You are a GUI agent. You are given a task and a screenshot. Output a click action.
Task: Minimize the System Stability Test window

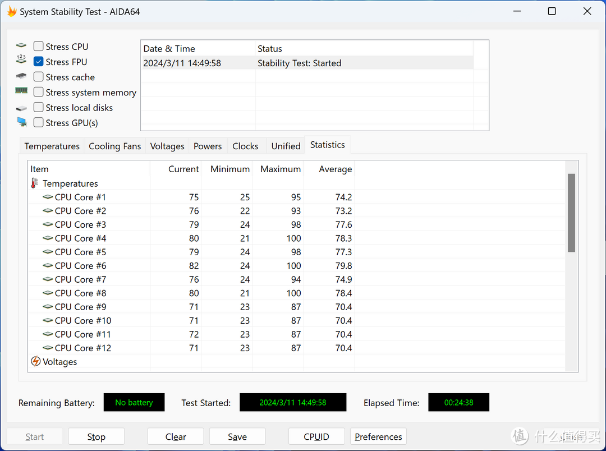click(517, 11)
